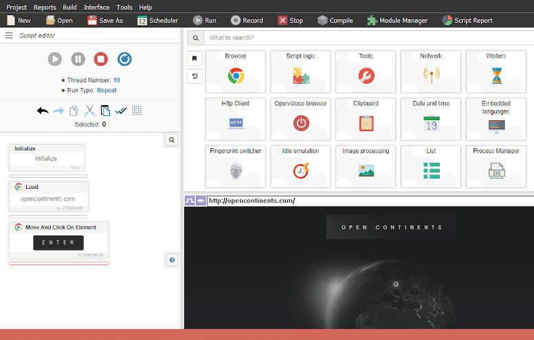Open the Project menu
The image size is (534, 340).
coord(16,7)
